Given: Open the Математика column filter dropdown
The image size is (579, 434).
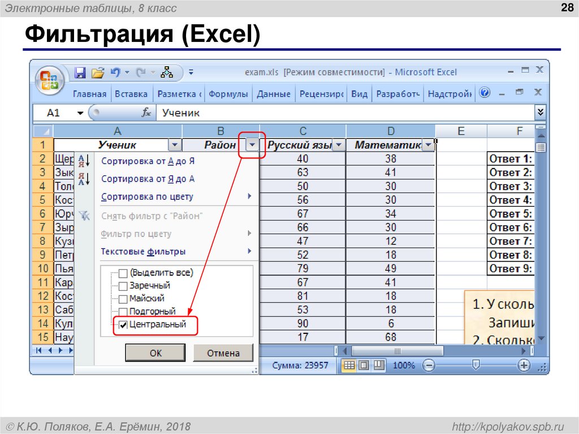Looking at the screenshot, I should (428, 145).
